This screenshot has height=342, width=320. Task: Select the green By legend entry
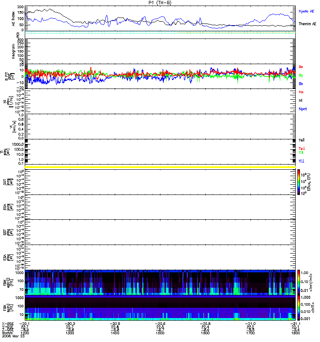click(x=301, y=75)
